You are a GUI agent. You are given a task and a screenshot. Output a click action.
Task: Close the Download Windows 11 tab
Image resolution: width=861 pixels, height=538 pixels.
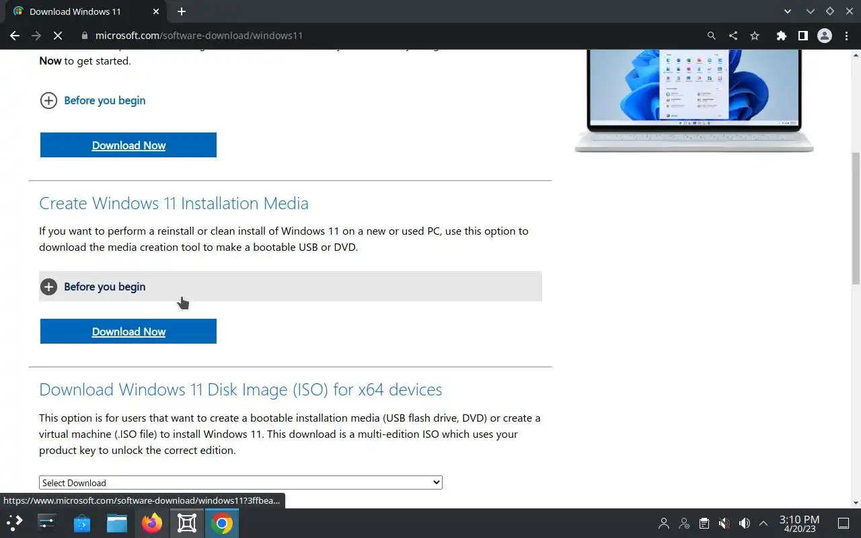click(x=156, y=11)
